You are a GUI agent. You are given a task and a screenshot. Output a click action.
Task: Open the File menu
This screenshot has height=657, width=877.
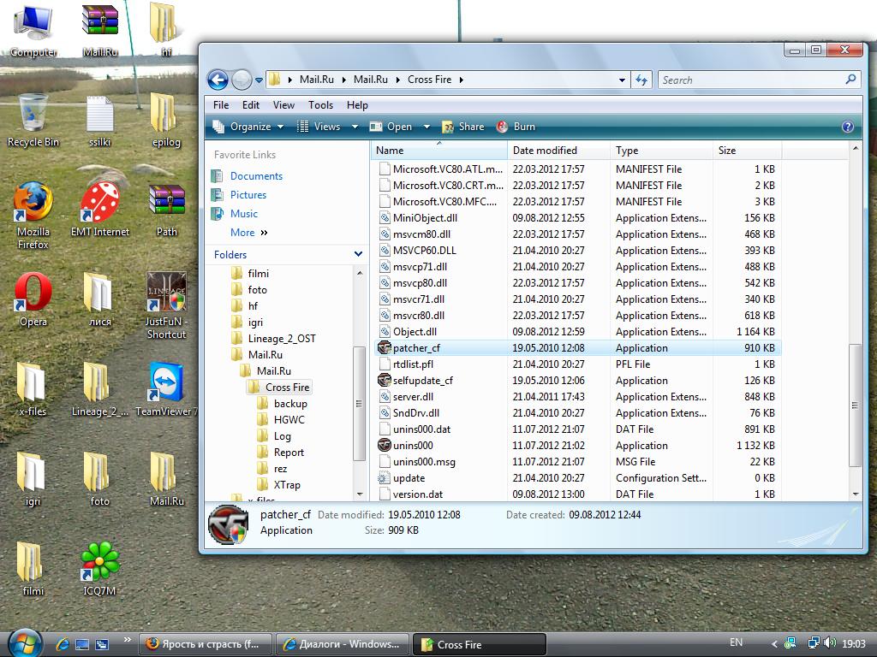pos(221,105)
